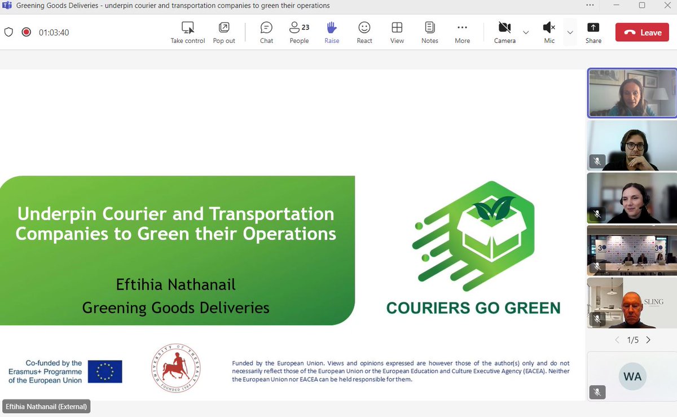Open the View layout options
This screenshot has height=417, width=677.
click(x=397, y=33)
